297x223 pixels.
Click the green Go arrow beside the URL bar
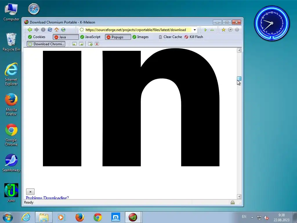coord(206,30)
